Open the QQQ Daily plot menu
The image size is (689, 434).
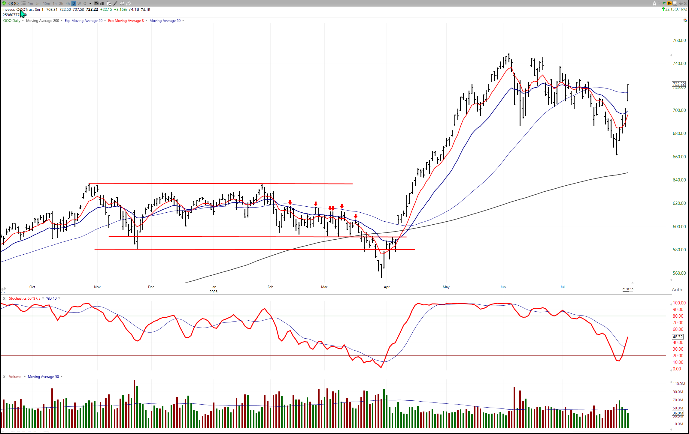[13, 20]
